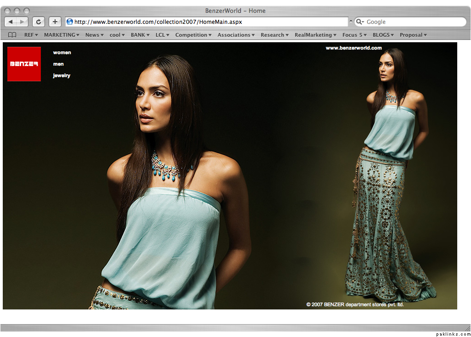Click the www.benzerworld.com text link
The image size is (471, 337).
pyautogui.click(x=353, y=48)
